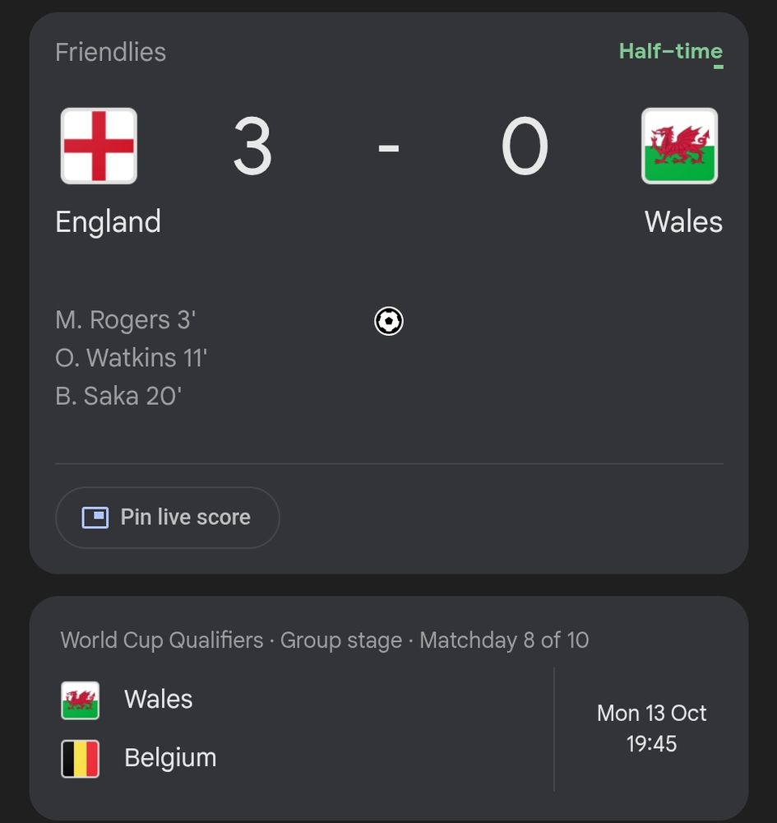The height and width of the screenshot is (823, 777).
Task: Open goal scorer M. Rogers 3'
Action: pos(125,320)
